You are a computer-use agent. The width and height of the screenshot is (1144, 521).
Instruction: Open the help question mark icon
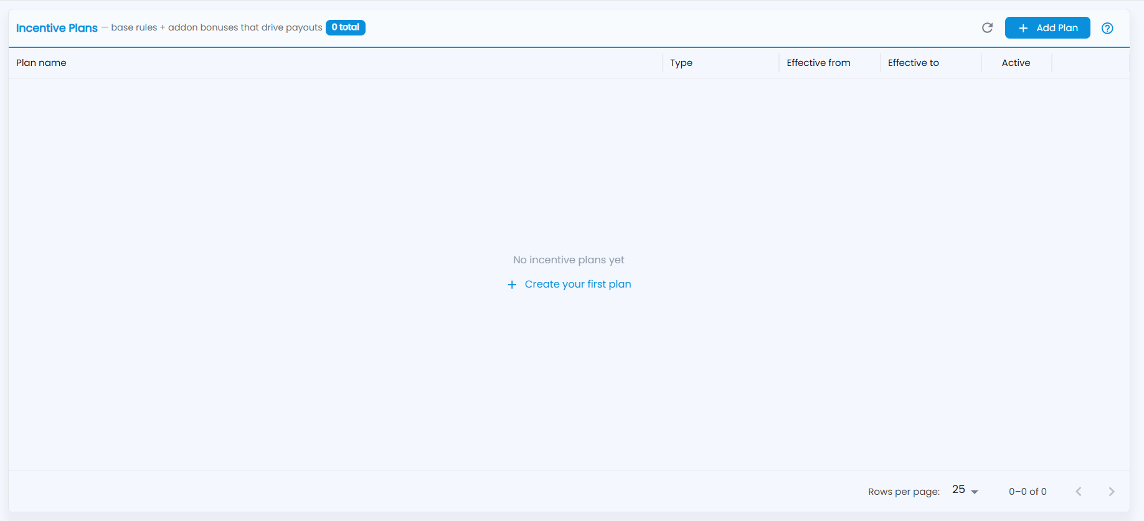(x=1107, y=28)
